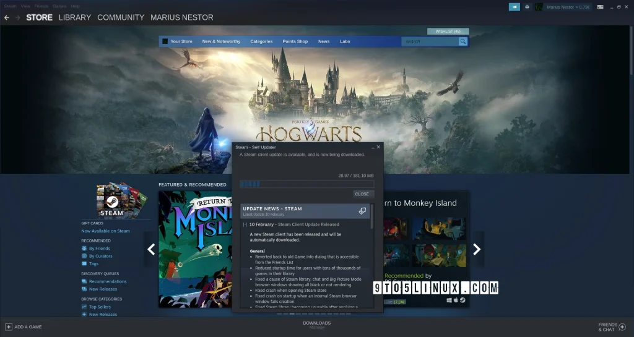The height and width of the screenshot is (337, 634).
Task: Open the Friends menu
Action: click(x=41, y=6)
